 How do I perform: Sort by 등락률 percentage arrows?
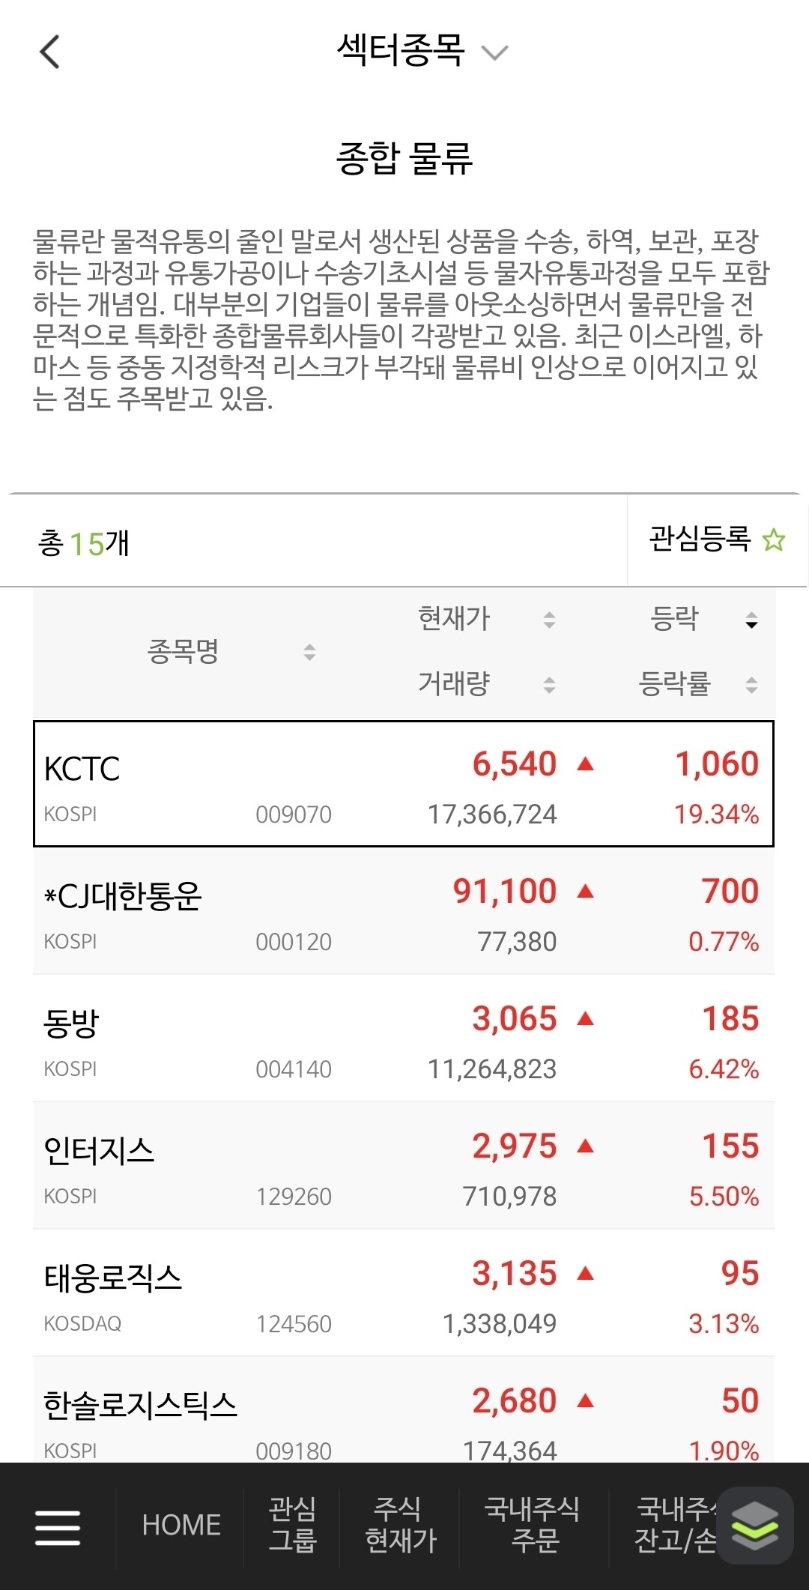(x=751, y=684)
